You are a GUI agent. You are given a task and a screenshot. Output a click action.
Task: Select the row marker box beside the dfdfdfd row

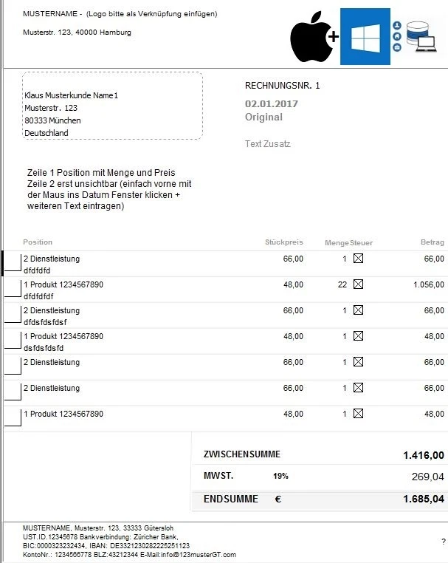(x=13, y=262)
